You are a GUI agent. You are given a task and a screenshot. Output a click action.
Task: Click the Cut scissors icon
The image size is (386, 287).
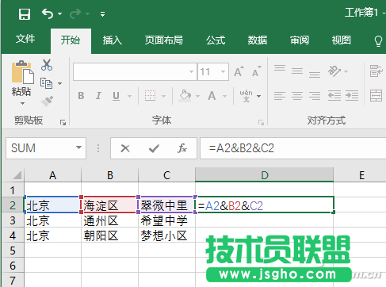(x=47, y=65)
